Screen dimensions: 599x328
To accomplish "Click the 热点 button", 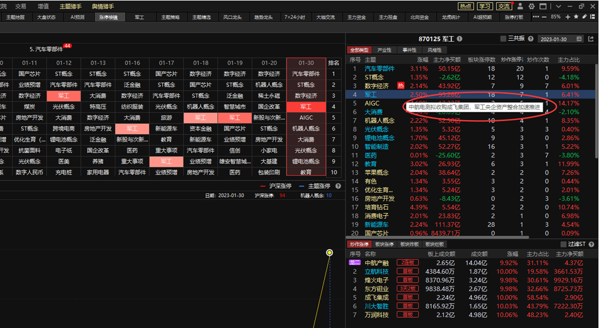I will 465,6.
